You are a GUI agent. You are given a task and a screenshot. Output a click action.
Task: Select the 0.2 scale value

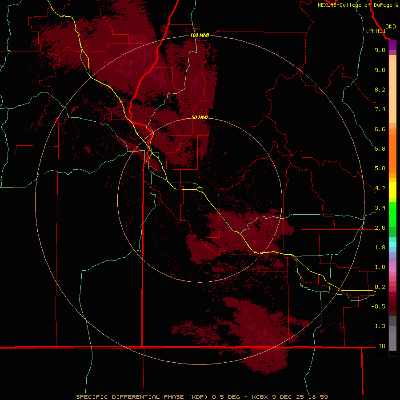point(380,287)
